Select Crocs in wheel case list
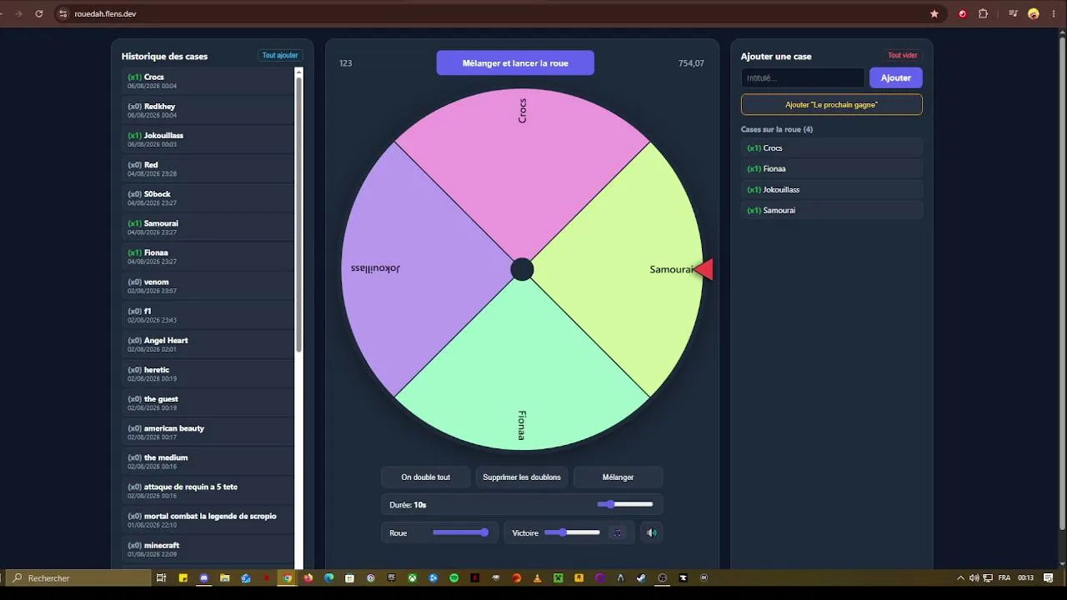This screenshot has width=1067, height=600. pos(832,148)
